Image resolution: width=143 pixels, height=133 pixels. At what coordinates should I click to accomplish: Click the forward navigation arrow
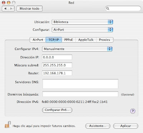click(x=11, y=9)
